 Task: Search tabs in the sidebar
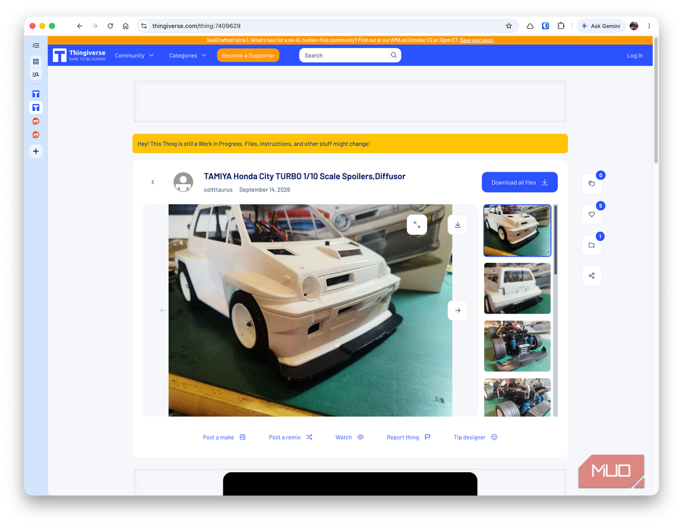(36, 74)
